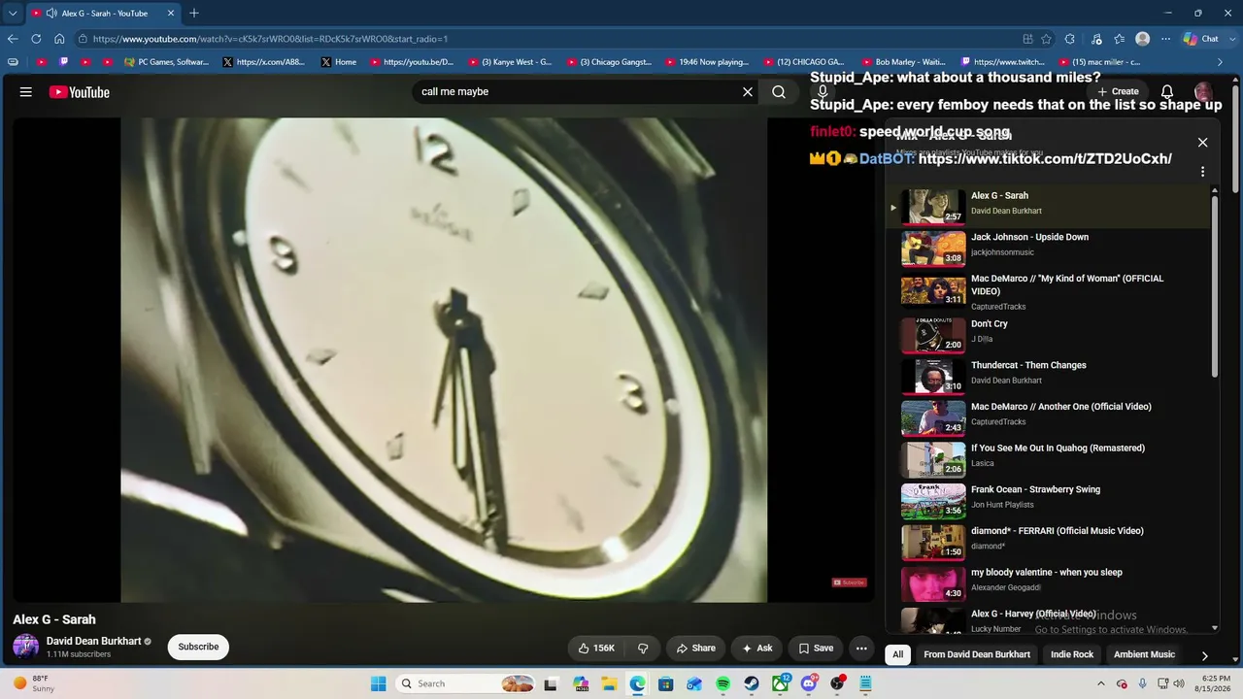Select the Indie Rock chip
The height and width of the screenshot is (699, 1243).
point(1072,654)
